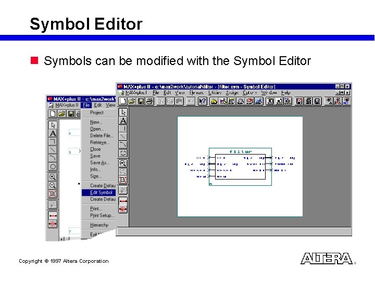This screenshot has width=375, height=281.
Task: Choose Delete File... from File menu
Action: click(x=98, y=136)
